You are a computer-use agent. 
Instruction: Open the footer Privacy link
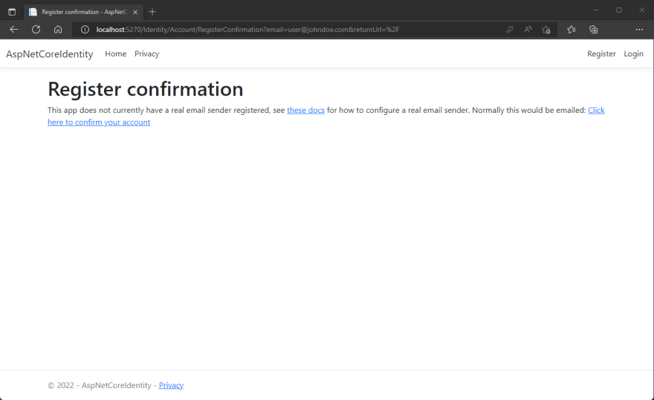click(x=171, y=385)
